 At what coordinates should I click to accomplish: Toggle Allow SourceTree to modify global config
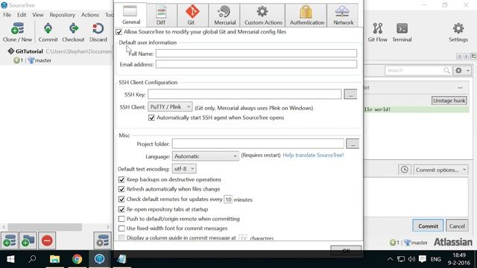[119, 32]
